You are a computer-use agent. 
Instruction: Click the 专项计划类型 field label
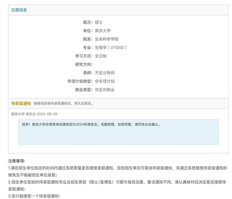(80, 81)
